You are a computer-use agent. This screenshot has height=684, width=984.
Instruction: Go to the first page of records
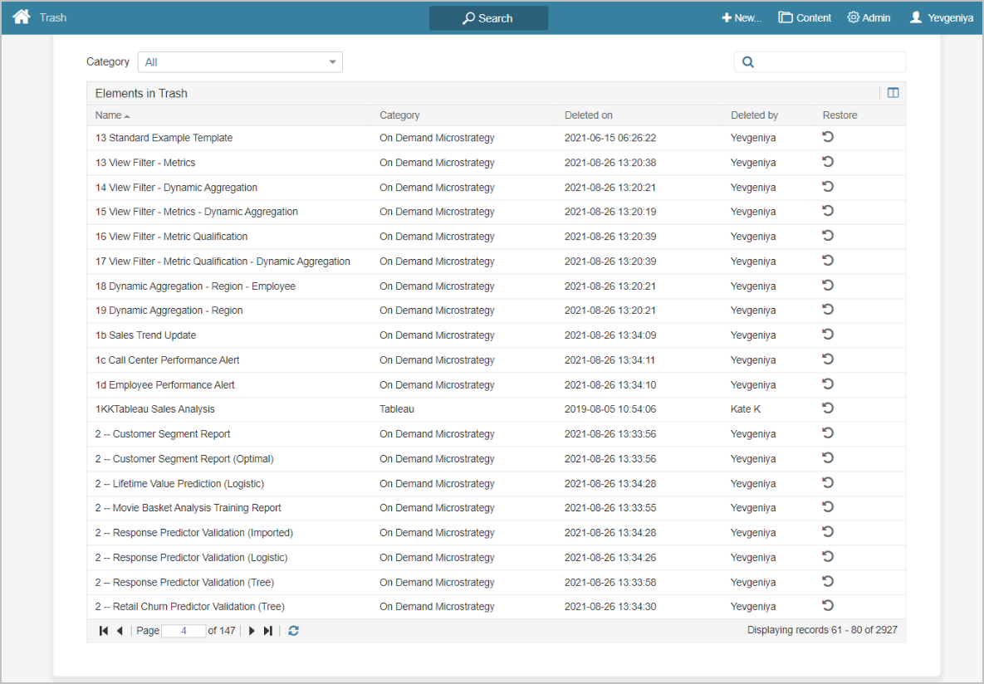coord(104,631)
